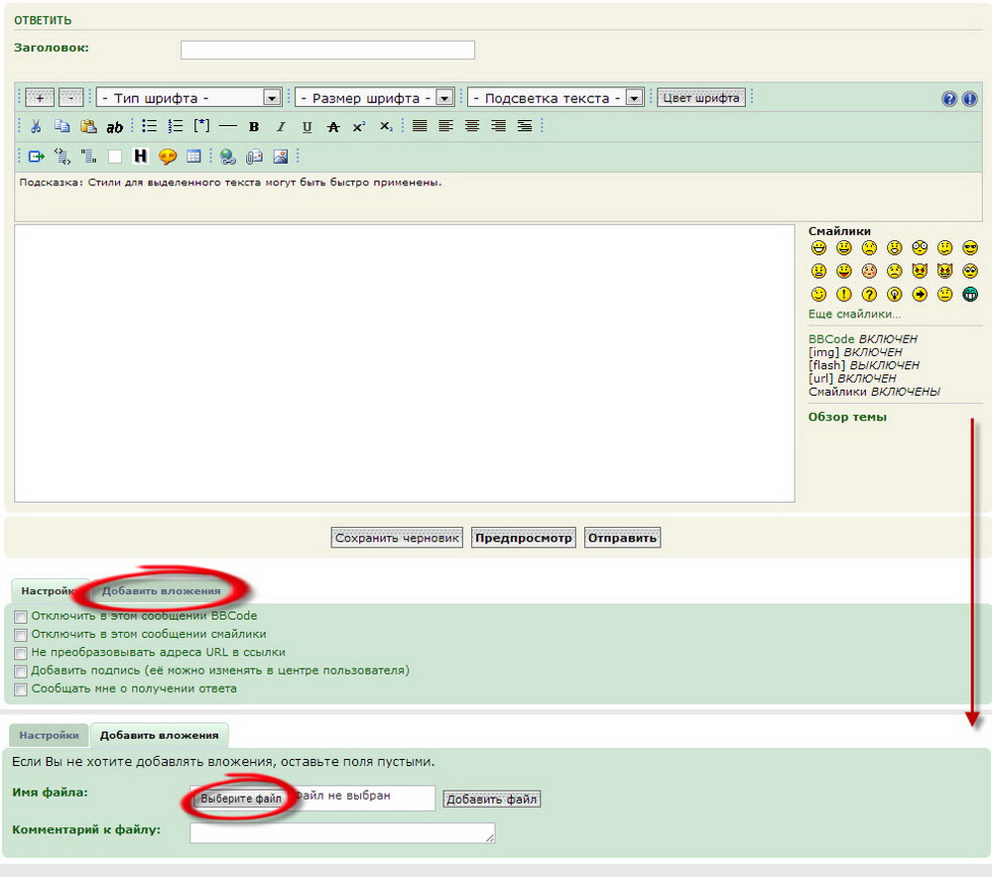Click the 'BBCode' link
The height and width of the screenshot is (877, 992).
pyautogui.click(x=831, y=338)
